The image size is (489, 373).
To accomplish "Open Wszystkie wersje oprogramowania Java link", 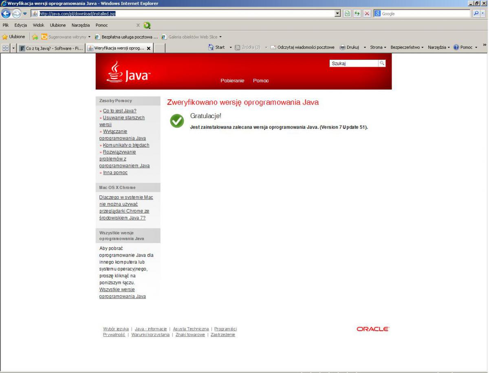I will coord(123,293).
